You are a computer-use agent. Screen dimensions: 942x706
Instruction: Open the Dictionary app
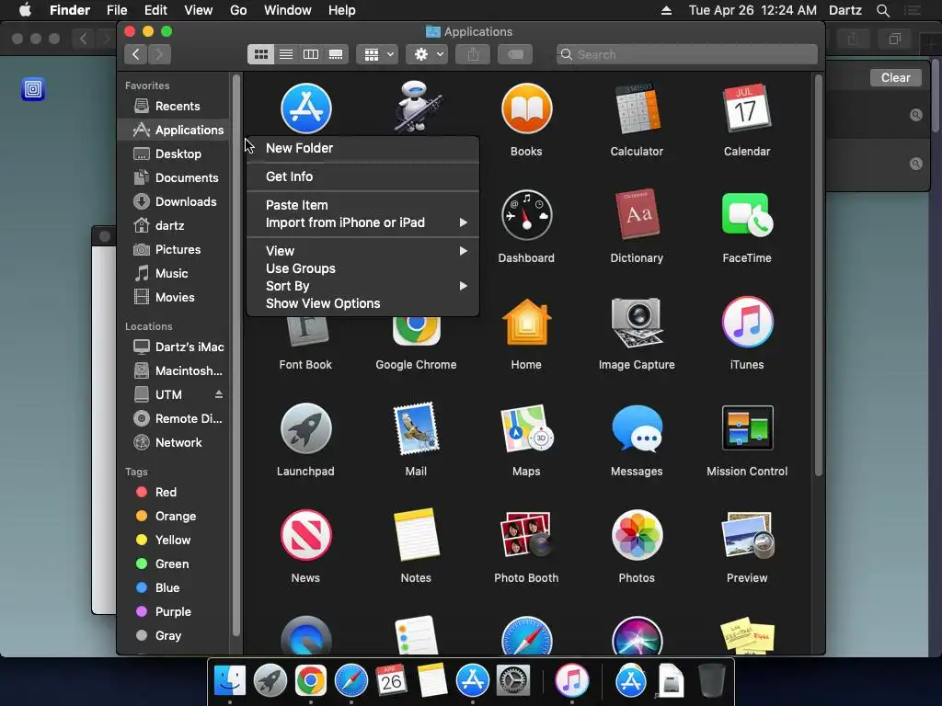click(x=637, y=214)
